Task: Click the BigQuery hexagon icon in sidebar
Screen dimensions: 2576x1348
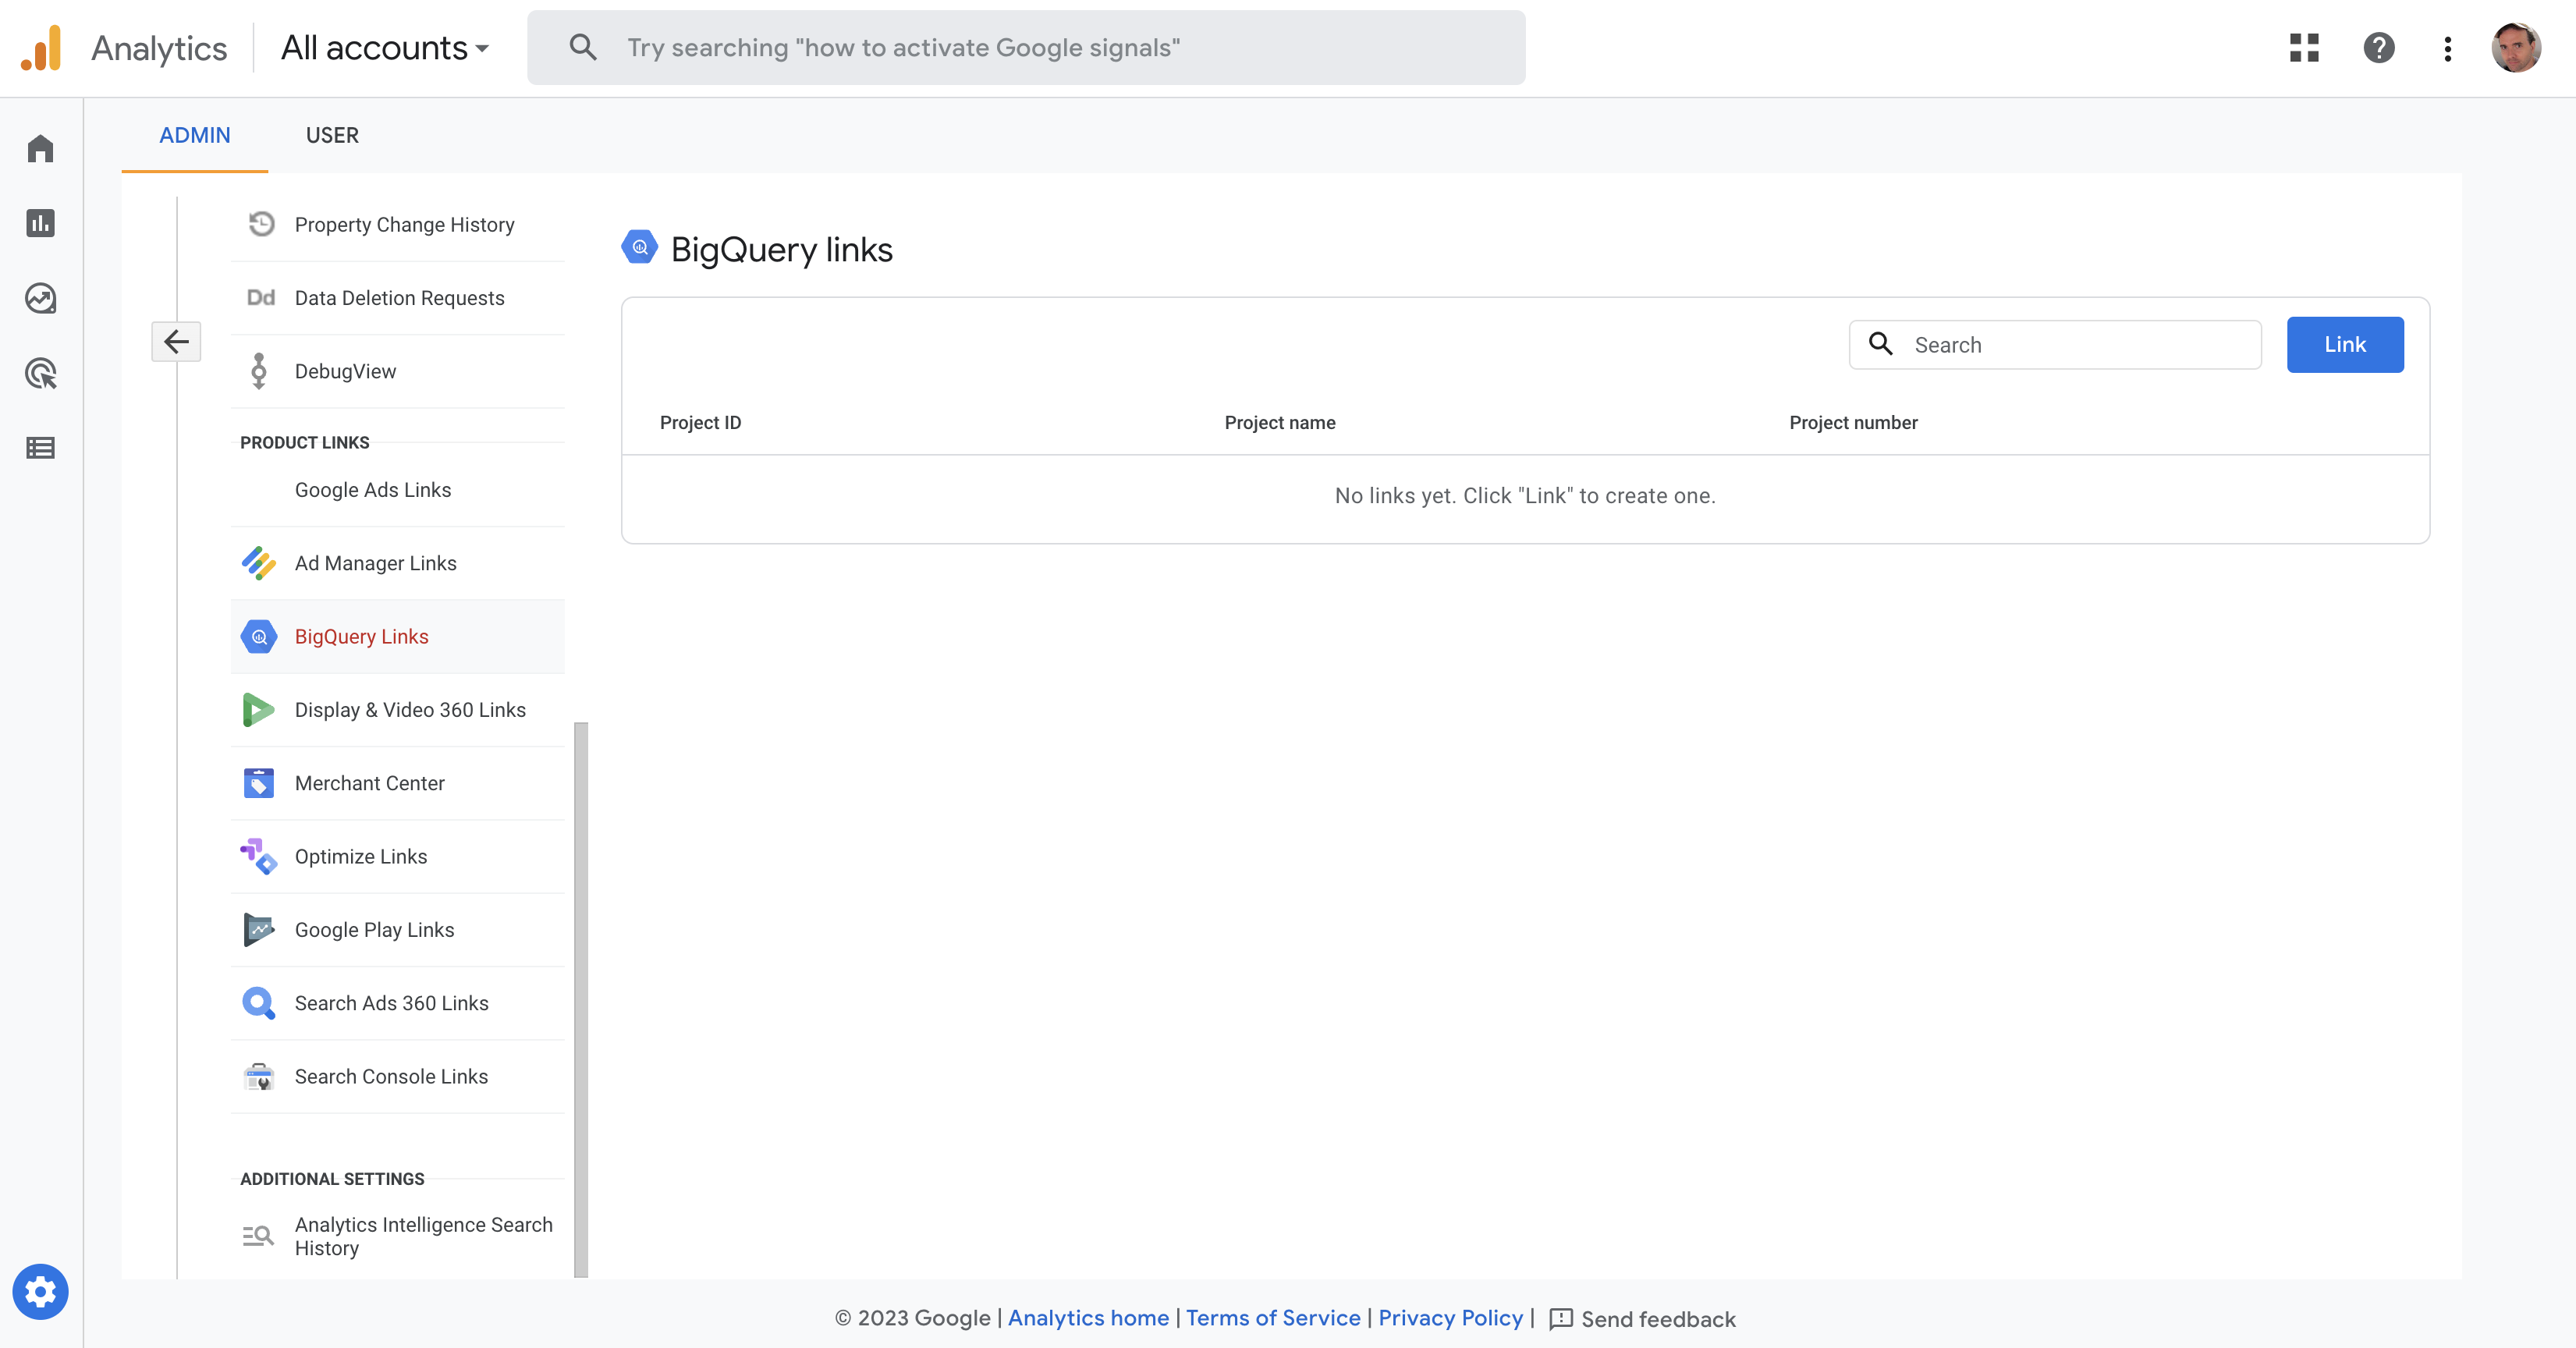Action: (259, 636)
